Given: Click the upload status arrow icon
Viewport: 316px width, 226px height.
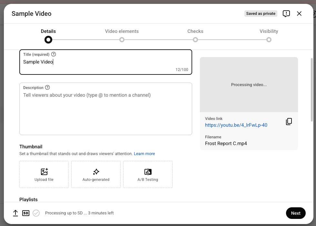Looking at the screenshot, I should coord(15,213).
